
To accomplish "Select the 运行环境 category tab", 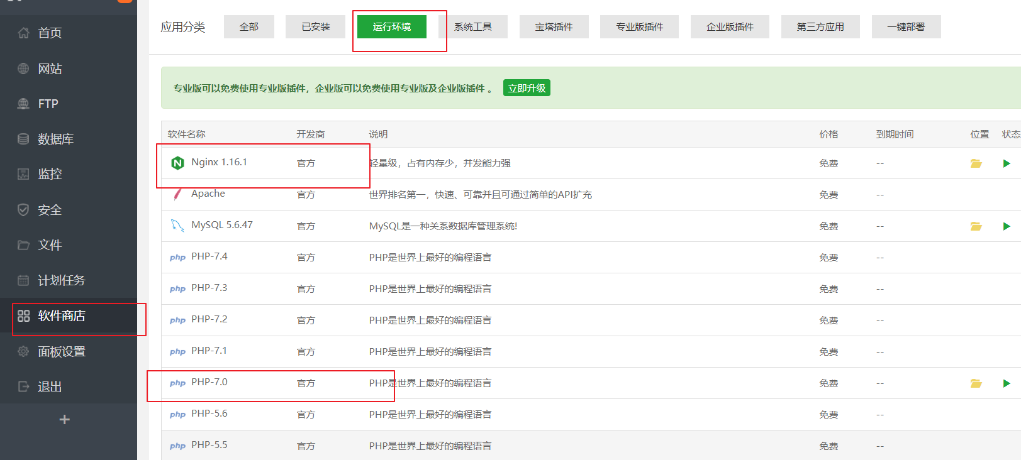I will point(392,27).
